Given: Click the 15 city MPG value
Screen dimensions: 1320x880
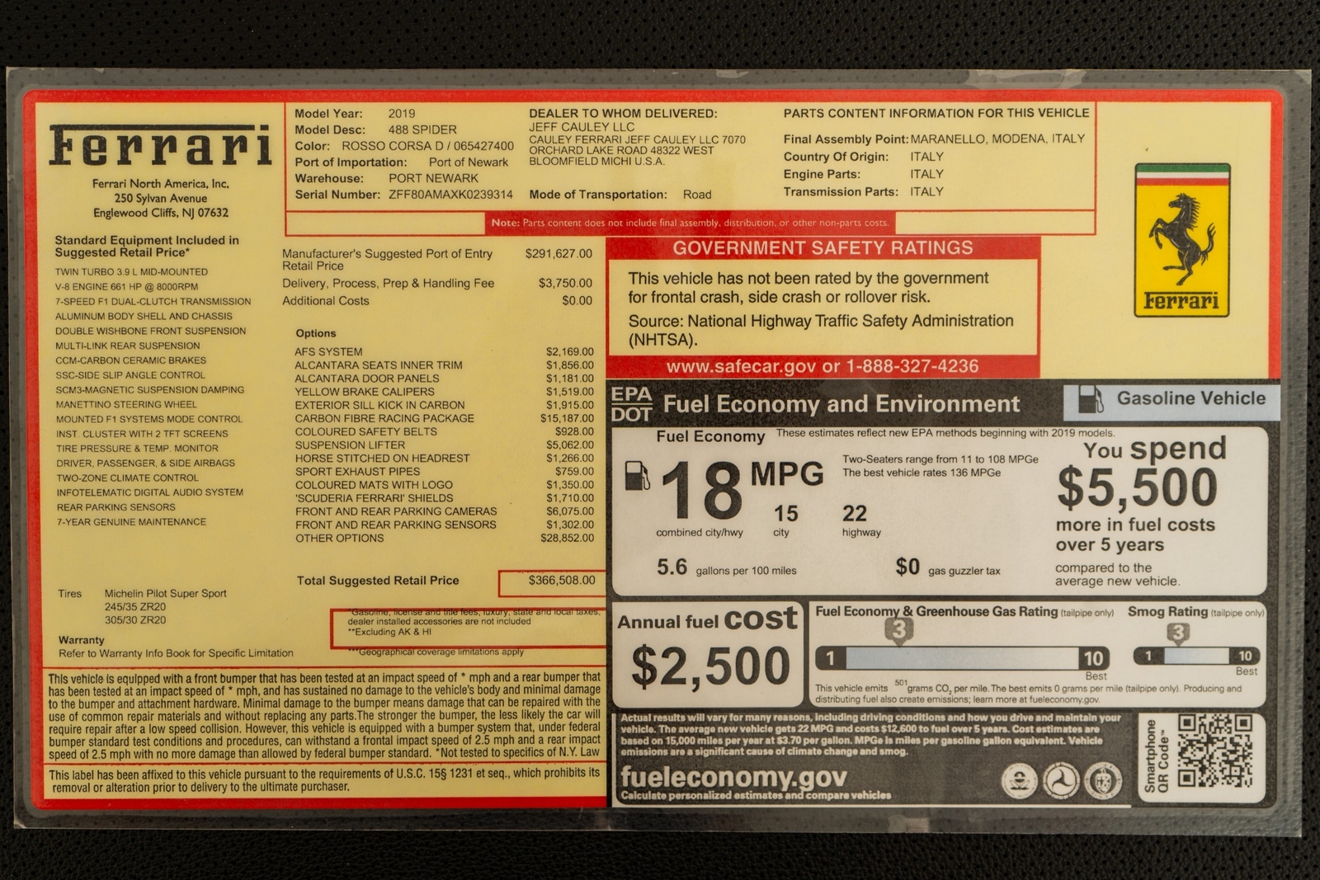Looking at the screenshot, I should 786,514.
